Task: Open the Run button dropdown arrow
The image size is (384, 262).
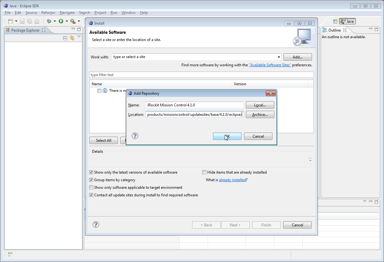Action: tap(67, 21)
